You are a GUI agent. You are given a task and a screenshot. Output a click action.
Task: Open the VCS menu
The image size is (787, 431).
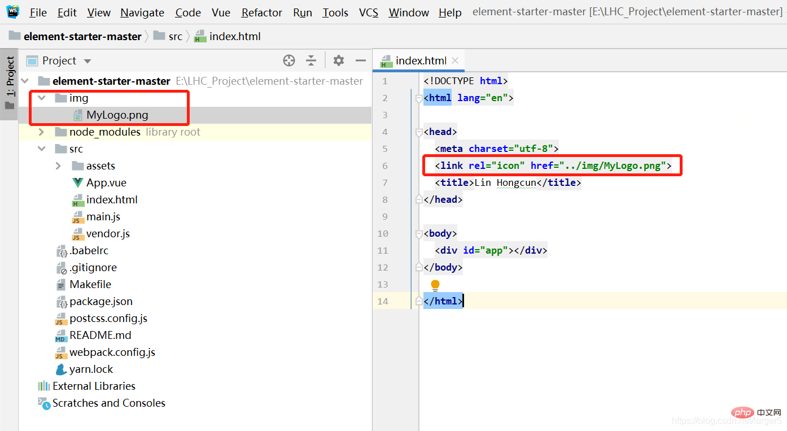coord(369,12)
